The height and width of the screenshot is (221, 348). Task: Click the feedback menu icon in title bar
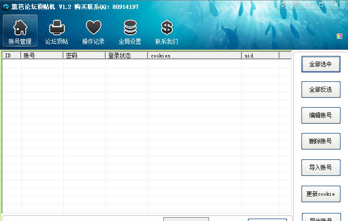[x=295, y=5]
